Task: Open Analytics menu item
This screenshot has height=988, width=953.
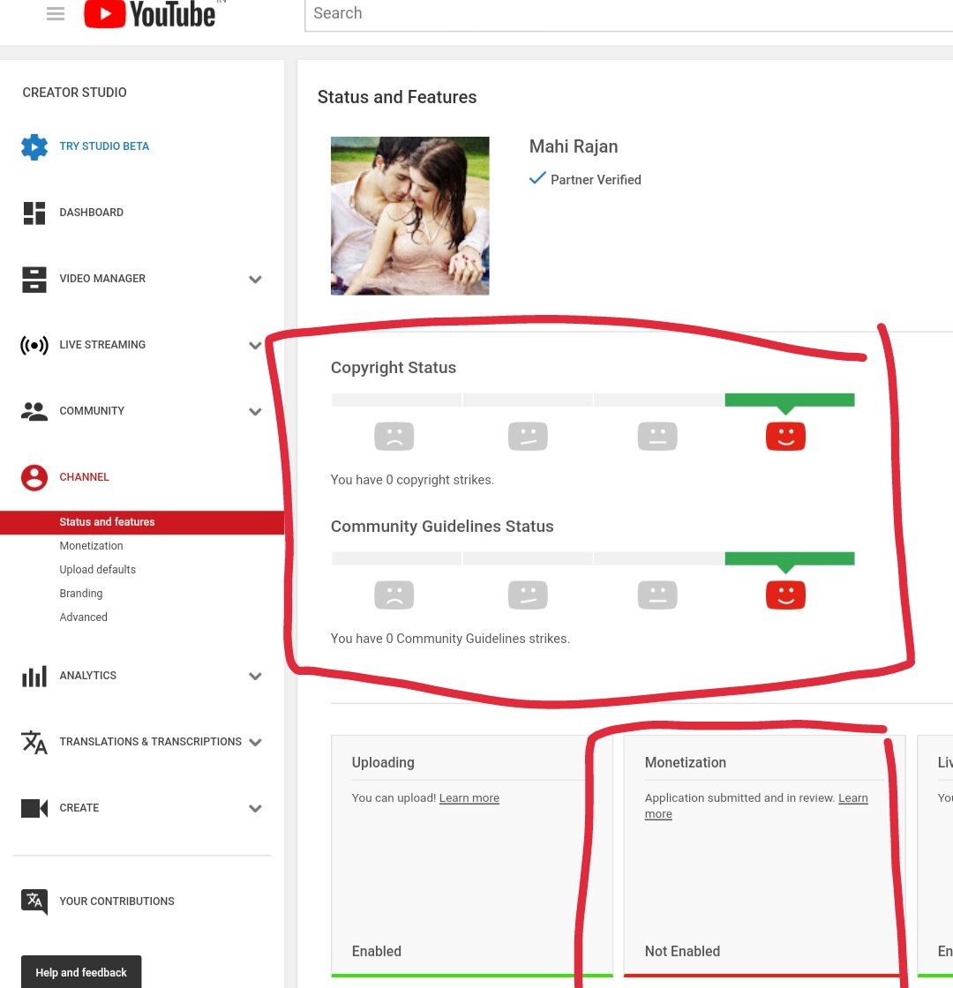Action: coord(87,676)
